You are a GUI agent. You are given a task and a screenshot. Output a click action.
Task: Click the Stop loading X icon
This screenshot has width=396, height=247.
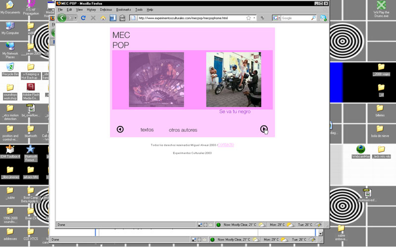93,18
